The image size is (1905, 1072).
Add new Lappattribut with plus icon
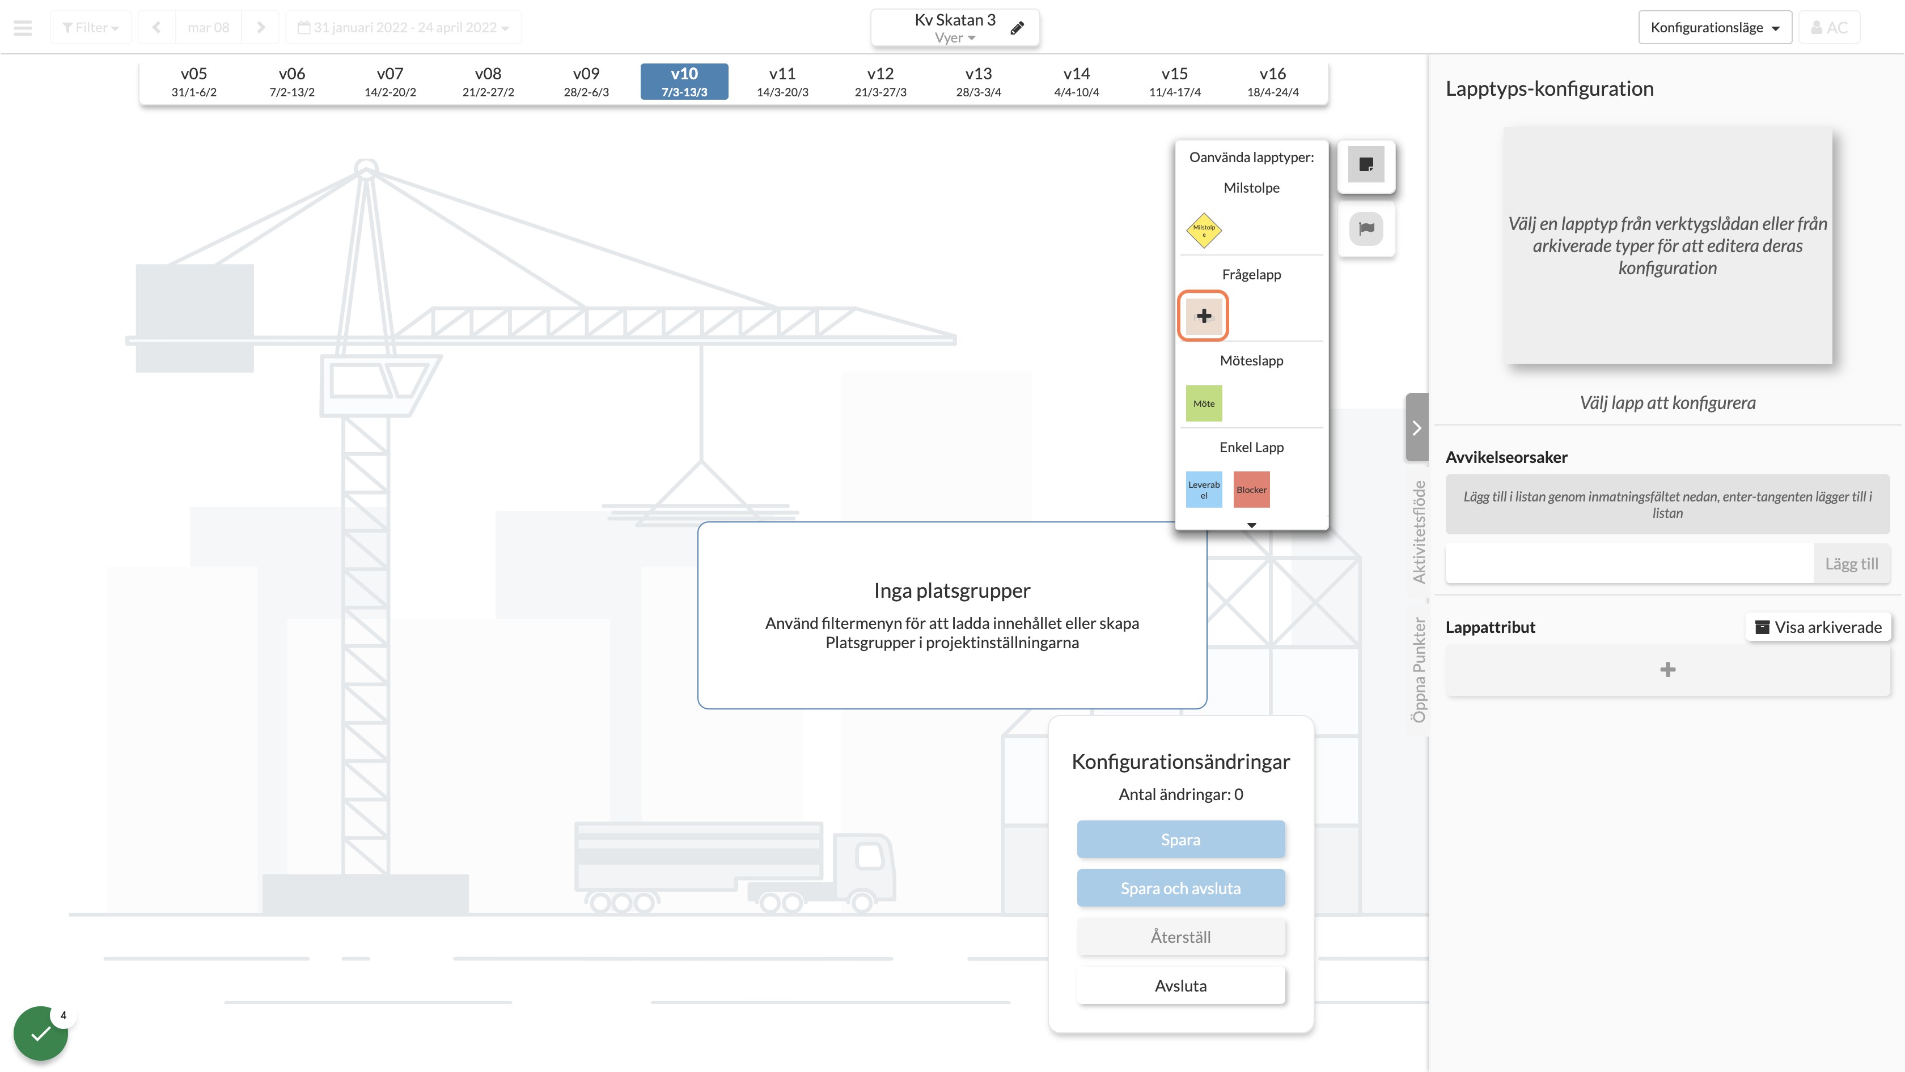tap(1667, 670)
